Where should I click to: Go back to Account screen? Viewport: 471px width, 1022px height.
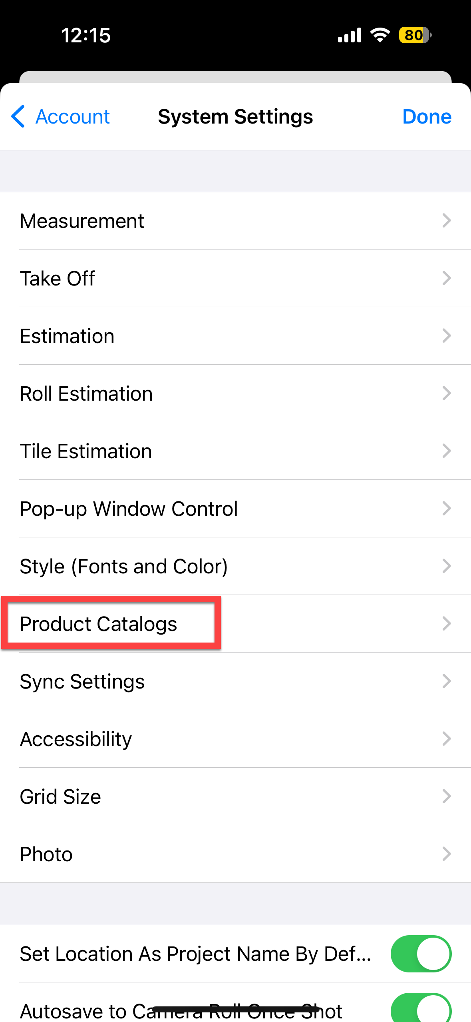[x=72, y=117]
